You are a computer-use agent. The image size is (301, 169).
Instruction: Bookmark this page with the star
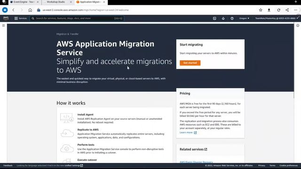261,10
